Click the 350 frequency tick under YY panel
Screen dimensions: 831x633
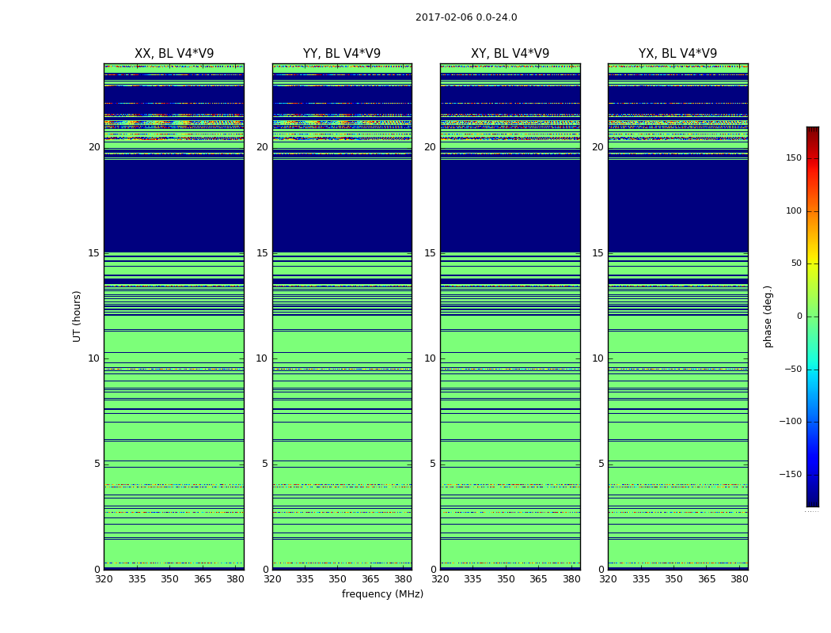338,579
